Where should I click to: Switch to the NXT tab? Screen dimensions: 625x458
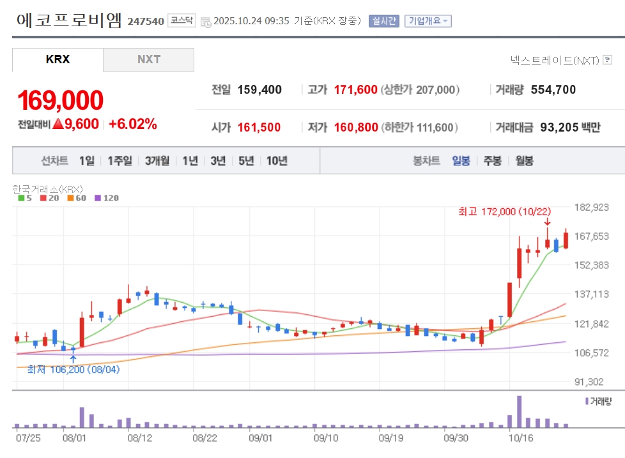pos(149,60)
